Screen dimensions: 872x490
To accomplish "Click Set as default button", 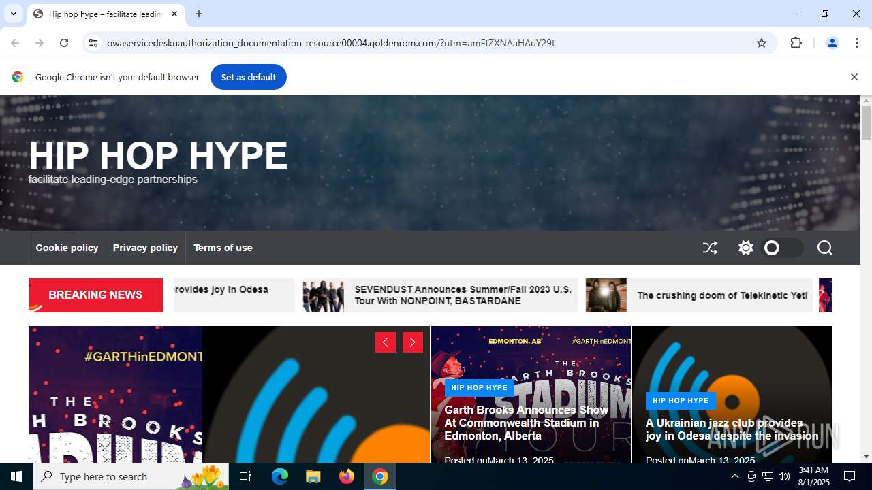I will point(248,77).
